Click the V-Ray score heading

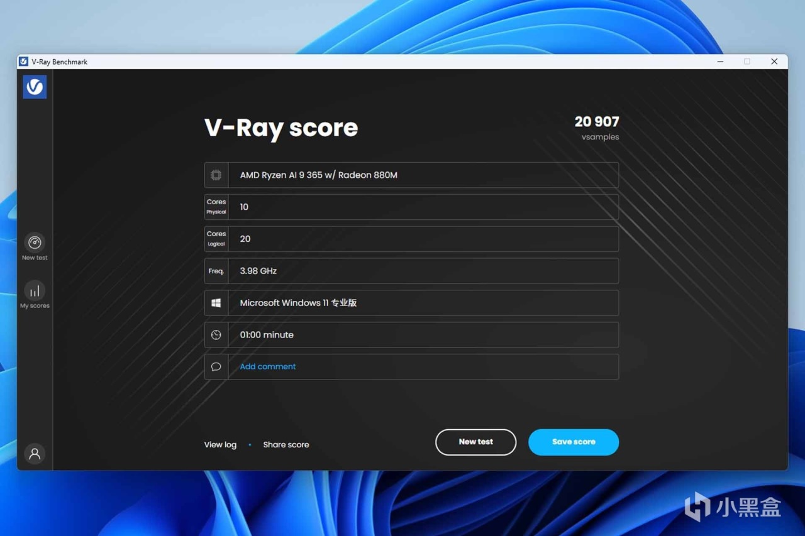(281, 128)
